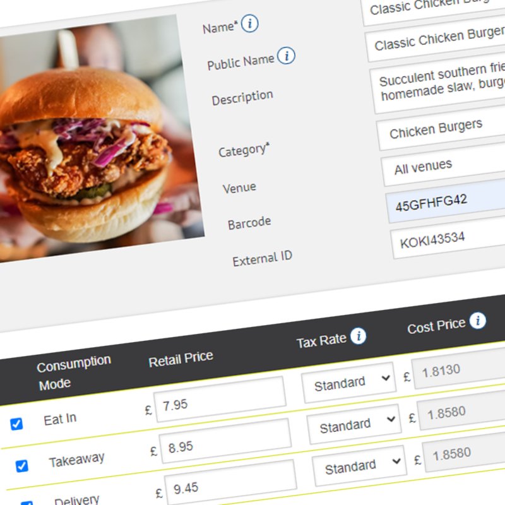Open the Tax Rate info tooltip icon
The width and height of the screenshot is (505, 505).
click(x=359, y=336)
